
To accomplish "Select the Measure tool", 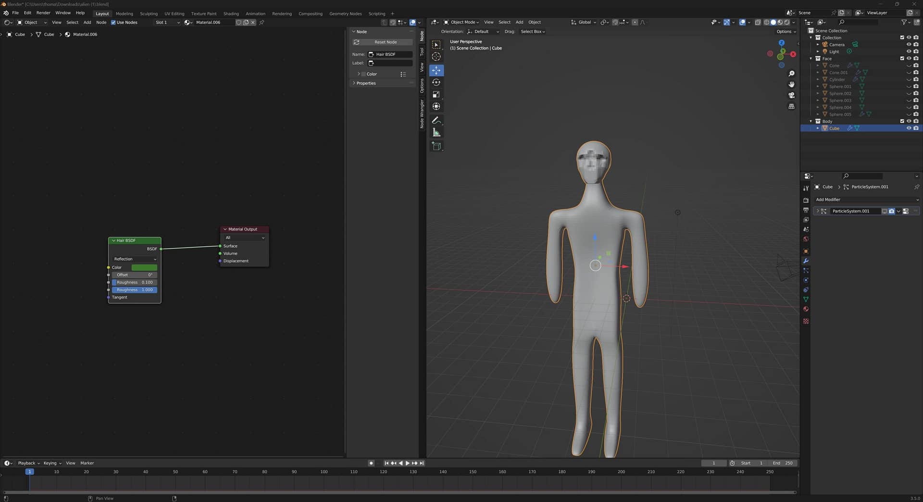I will 436,132.
